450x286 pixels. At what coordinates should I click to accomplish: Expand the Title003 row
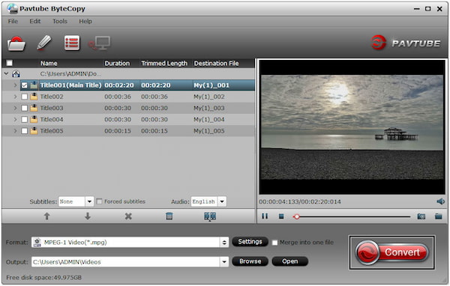click(15, 108)
